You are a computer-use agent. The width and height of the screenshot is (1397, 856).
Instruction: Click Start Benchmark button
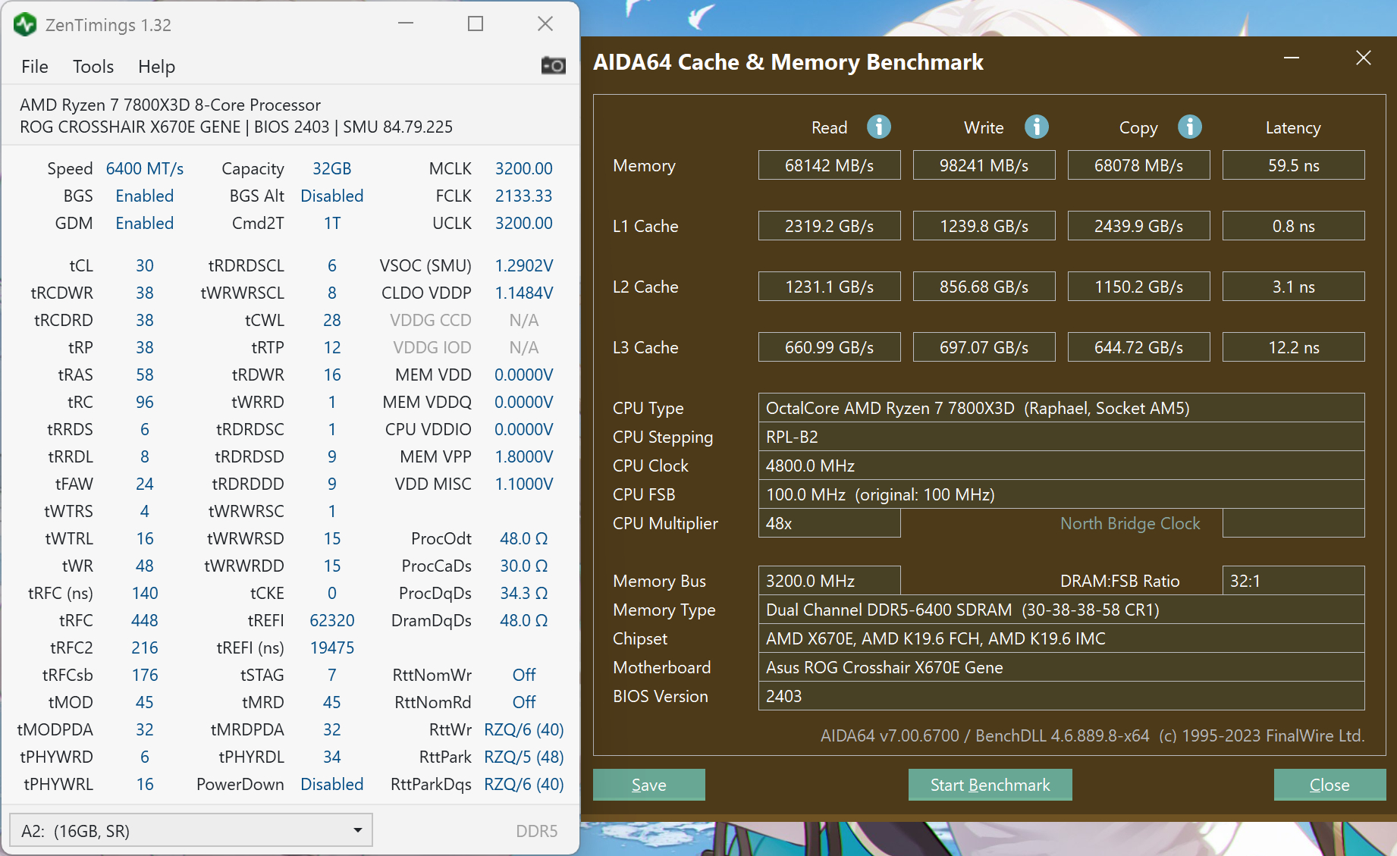tap(990, 785)
